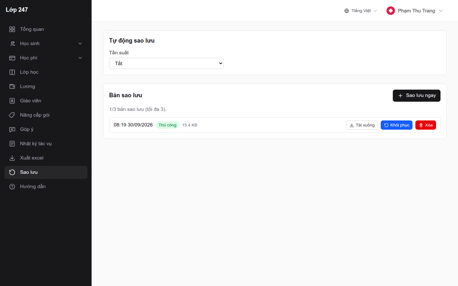Screen dimensions: 458x286
Task: Click the Nhật ký tác vụ list icon
Action: pos(12,144)
